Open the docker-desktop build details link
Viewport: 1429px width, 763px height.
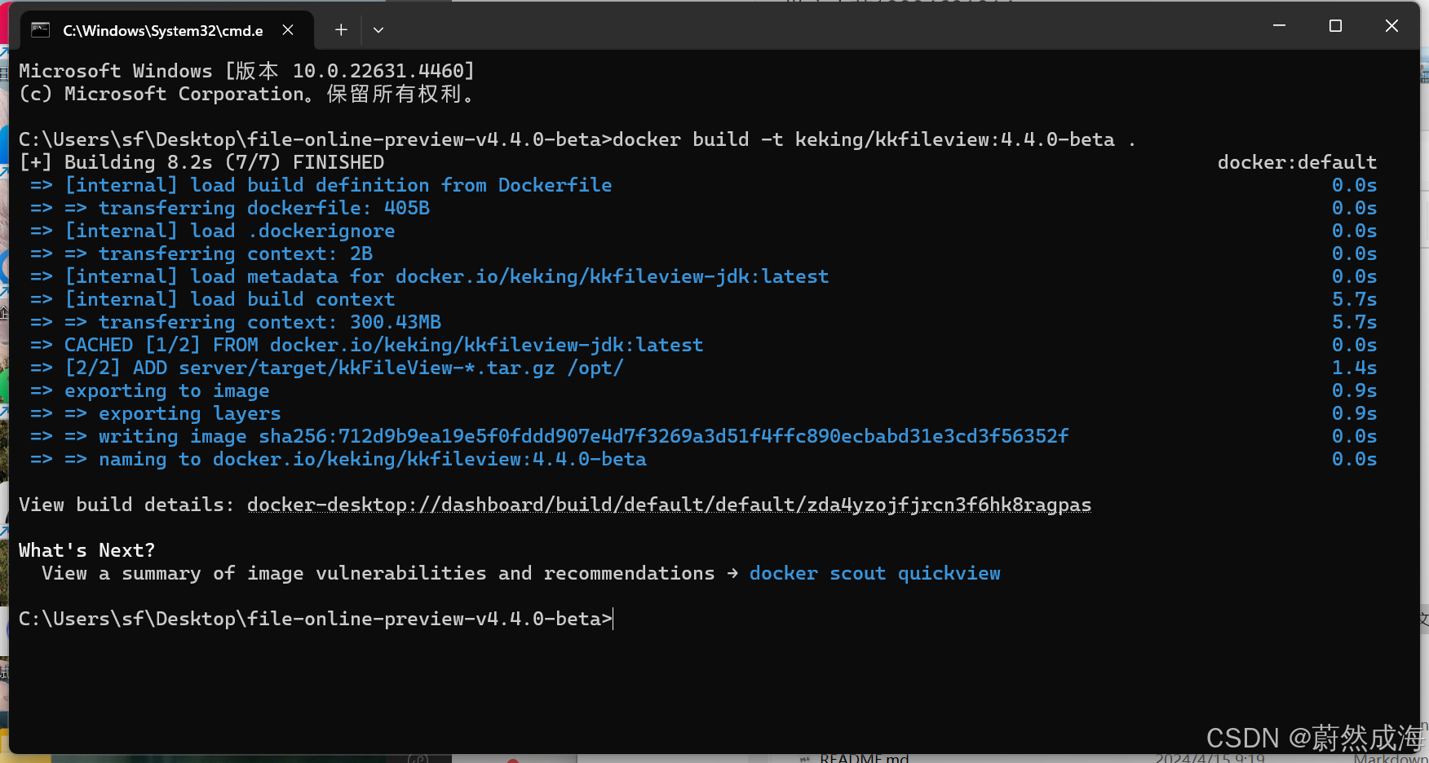coord(669,505)
